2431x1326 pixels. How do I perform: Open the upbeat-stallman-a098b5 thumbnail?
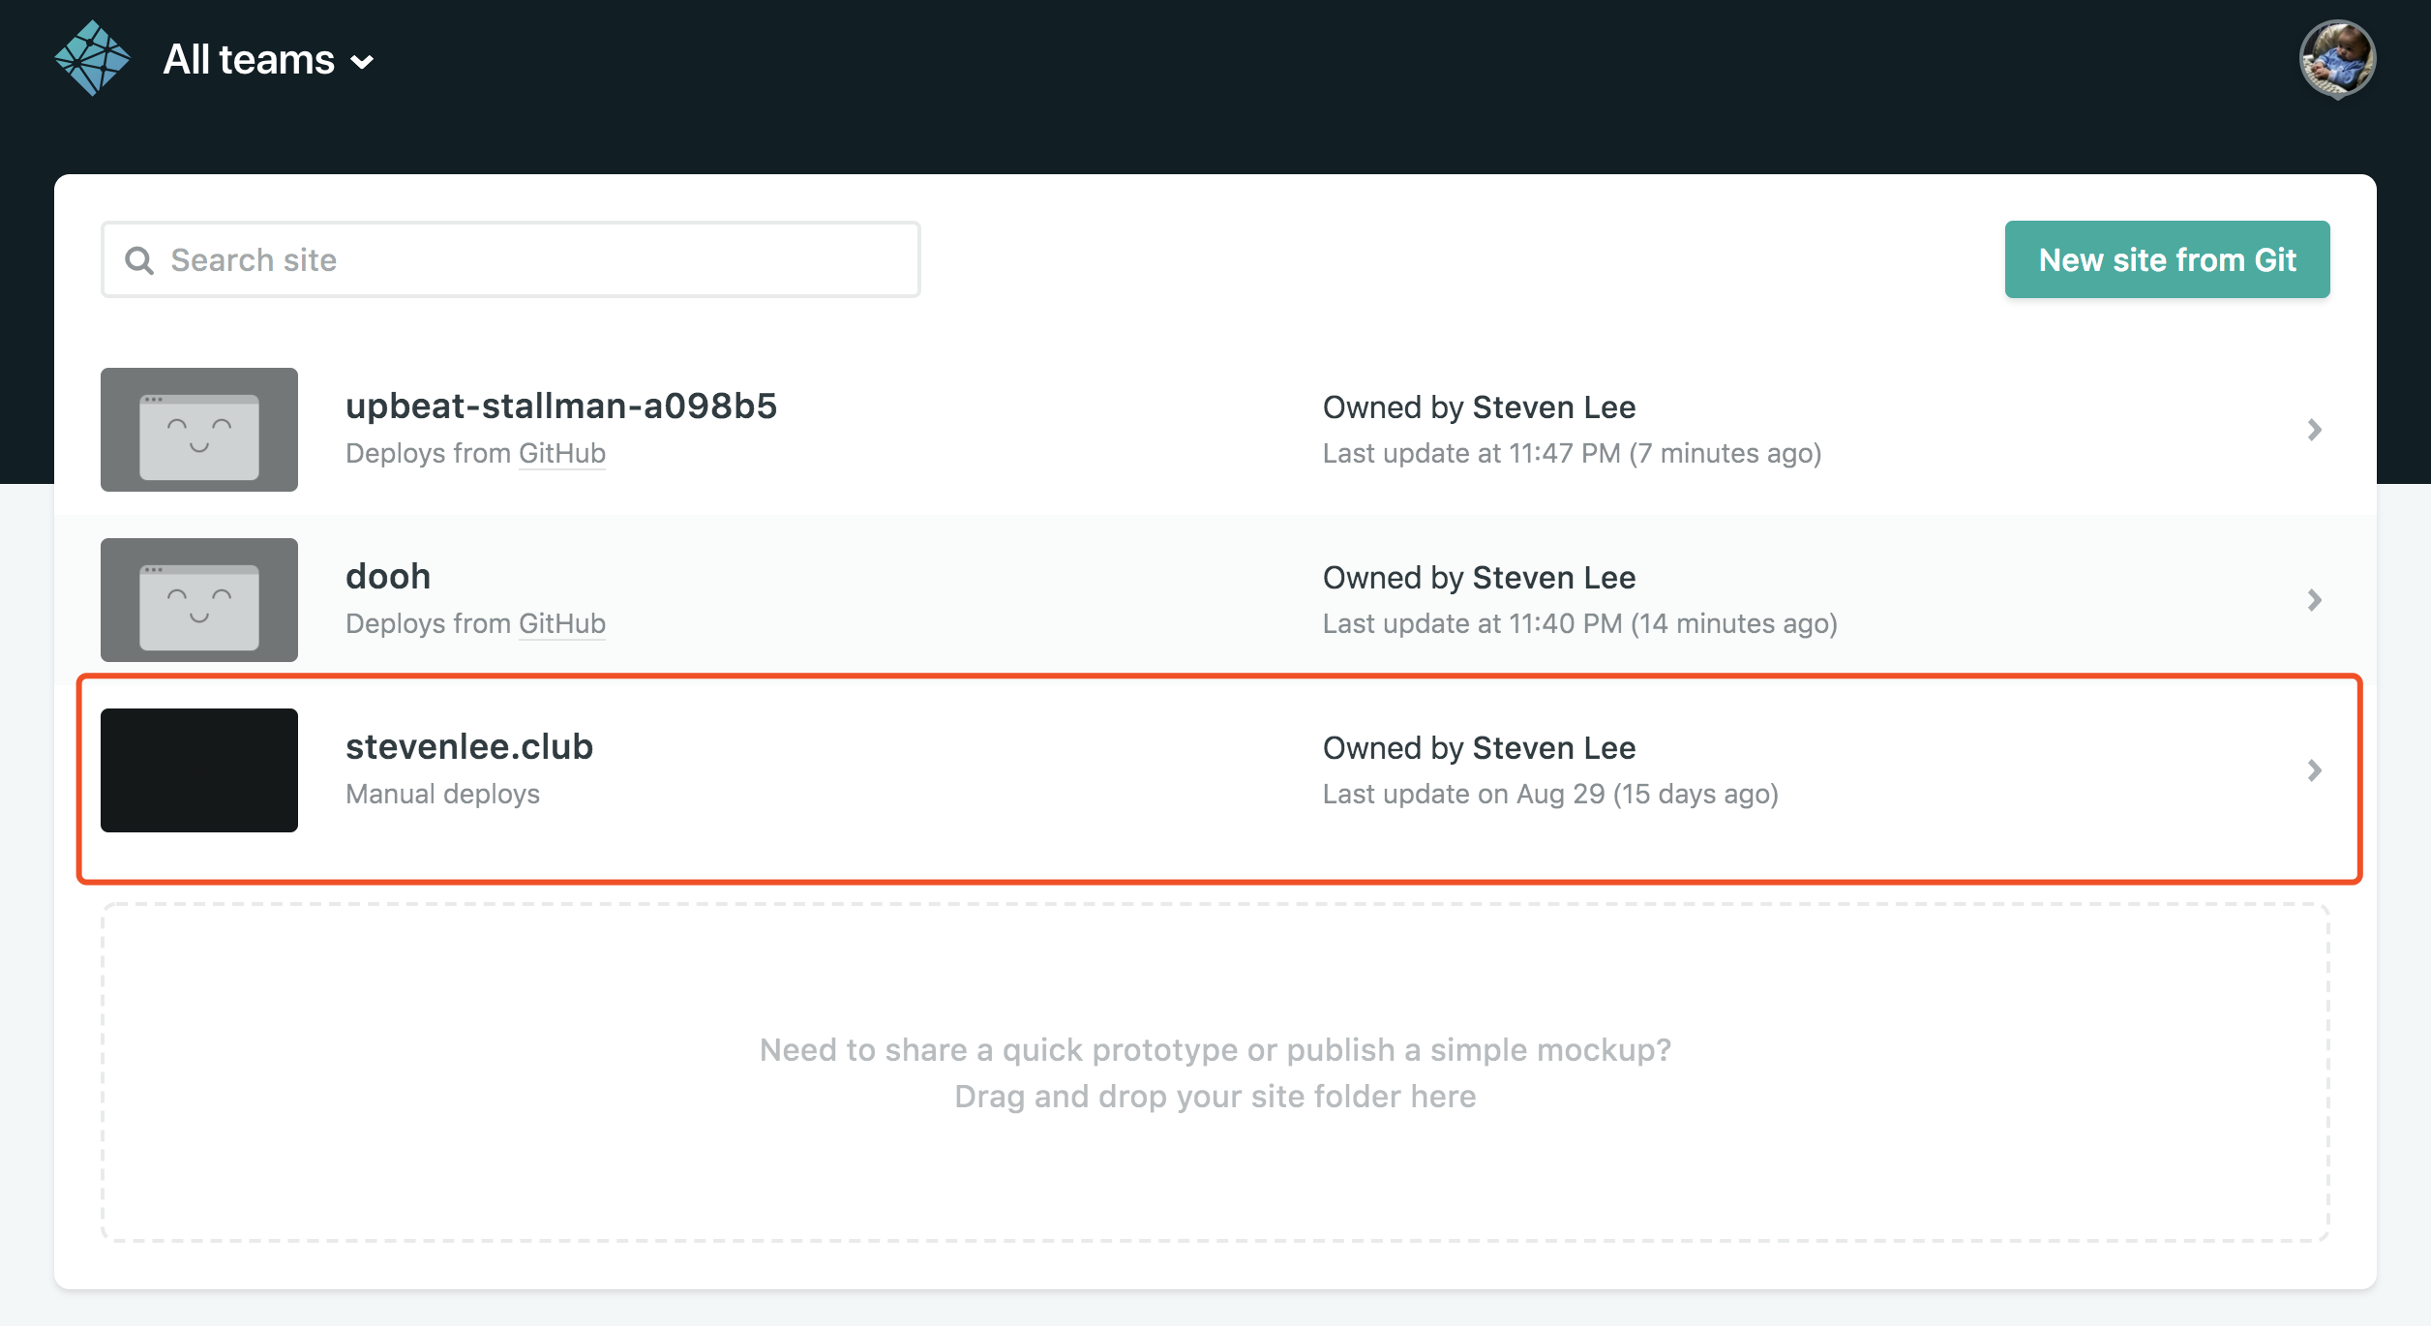tap(199, 430)
